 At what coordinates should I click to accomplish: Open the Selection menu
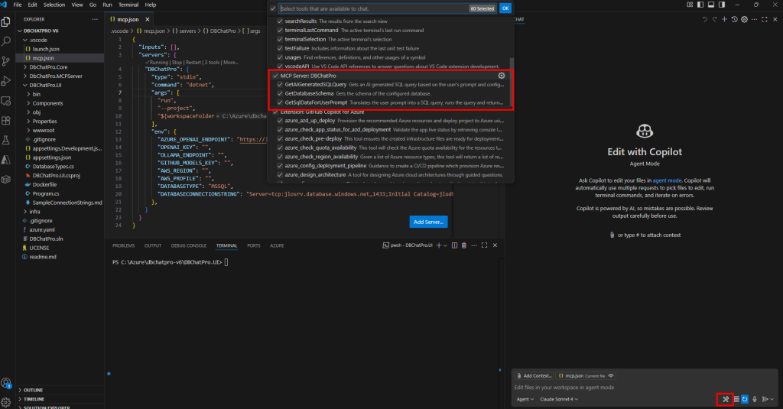coord(54,5)
